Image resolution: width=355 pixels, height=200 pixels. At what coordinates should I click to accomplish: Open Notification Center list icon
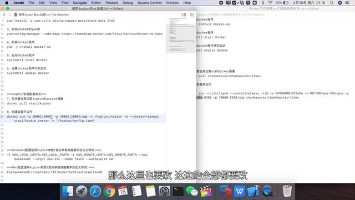pos(347,3)
